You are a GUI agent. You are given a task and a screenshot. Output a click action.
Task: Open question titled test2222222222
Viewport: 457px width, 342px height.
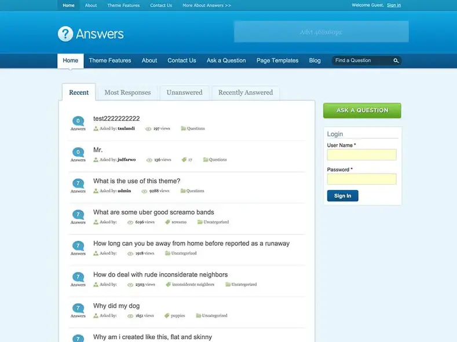tap(116, 119)
